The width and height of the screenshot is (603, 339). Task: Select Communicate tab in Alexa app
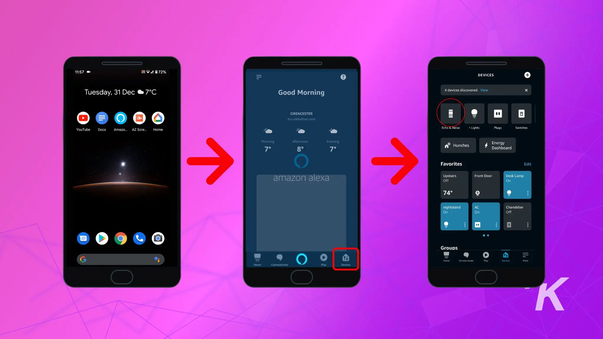click(x=279, y=258)
